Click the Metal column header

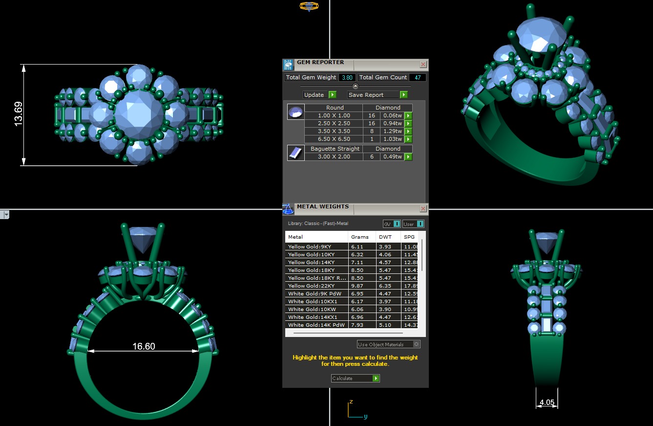[316, 237]
